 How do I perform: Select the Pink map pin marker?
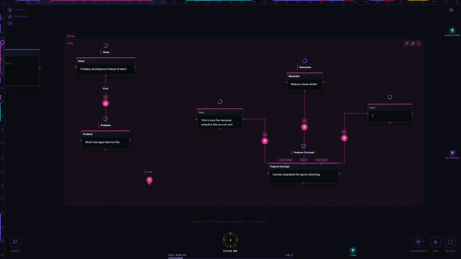149,181
